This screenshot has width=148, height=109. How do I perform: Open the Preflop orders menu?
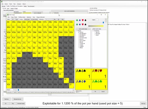click(x=22, y=17)
